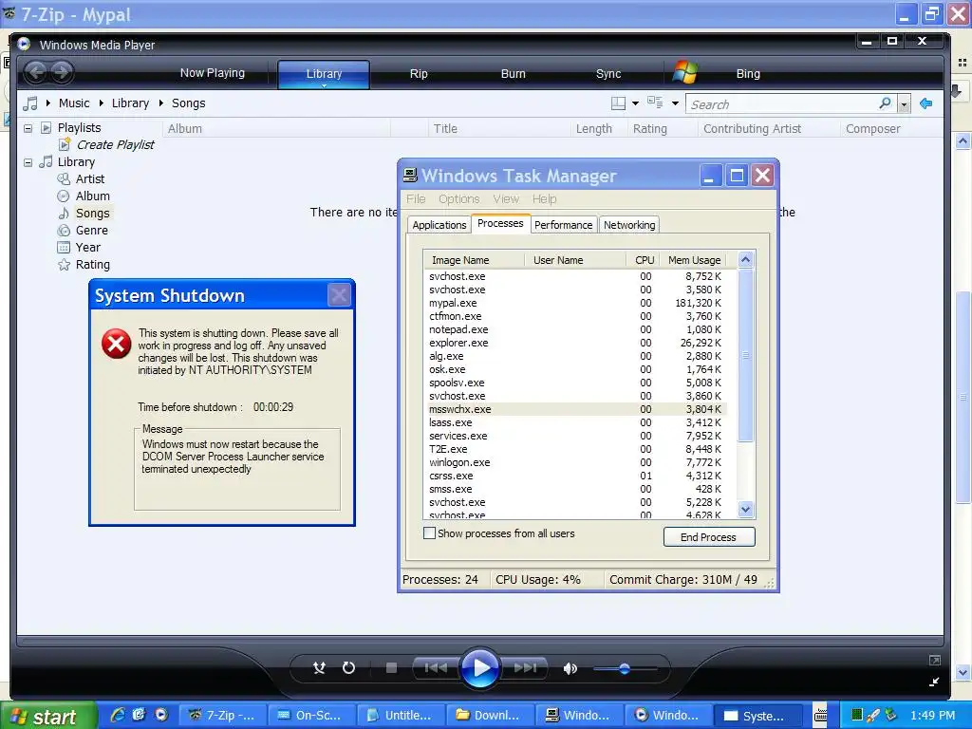Viewport: 972px width, 729px height.
Task: Check Show processes from all users
Action: (x=429, y=533)
